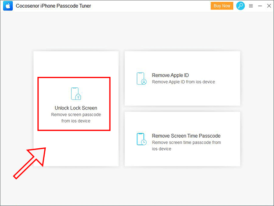274x206 pixels.
Task: Minimize the Passcode Tuner window
Action: point(260,6)
